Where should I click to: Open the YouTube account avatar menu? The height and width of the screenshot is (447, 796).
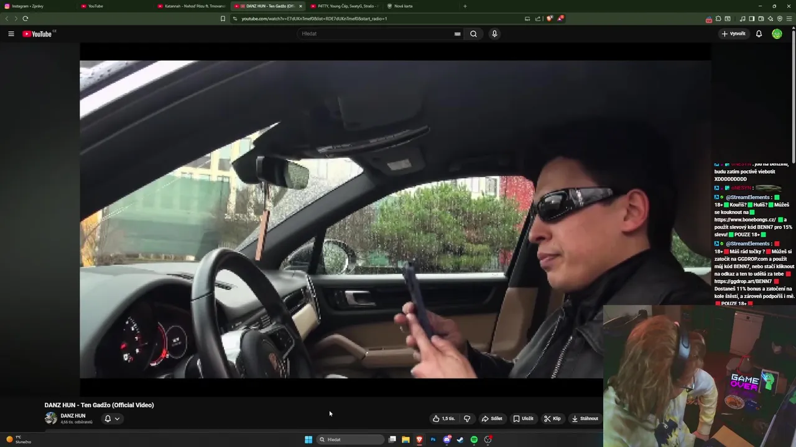pyautogui.click(x=777, y=34)
